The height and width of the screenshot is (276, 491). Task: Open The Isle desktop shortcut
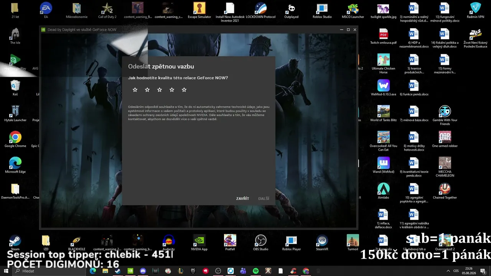coord(15,36)
